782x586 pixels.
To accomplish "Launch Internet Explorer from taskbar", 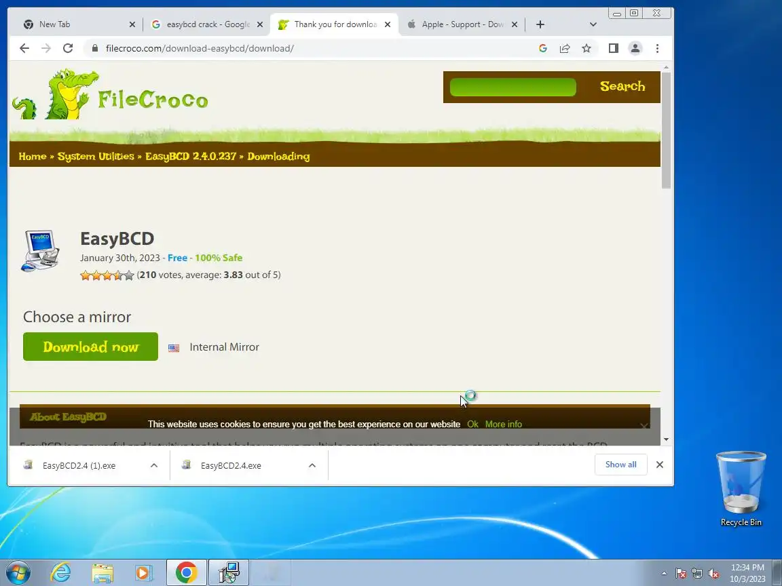I will 61,572.
